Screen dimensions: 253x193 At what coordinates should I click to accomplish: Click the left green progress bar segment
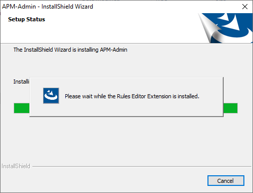point(22,108)
